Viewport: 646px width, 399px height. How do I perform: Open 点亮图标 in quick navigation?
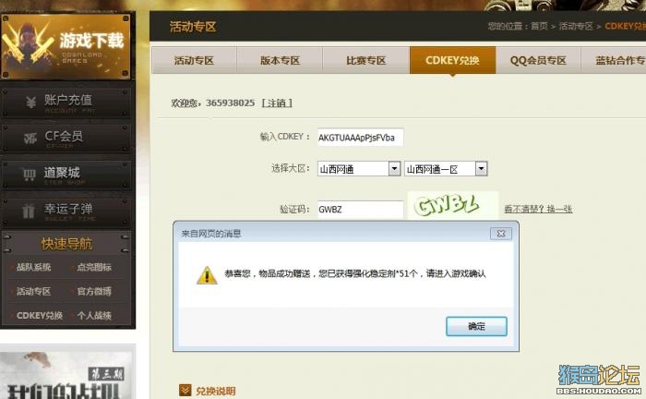coord(94,267)
